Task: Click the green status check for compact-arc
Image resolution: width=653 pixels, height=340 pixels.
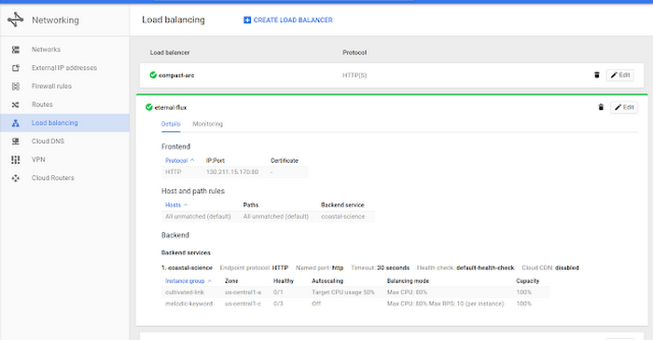Action: click(x=153, y=75)
